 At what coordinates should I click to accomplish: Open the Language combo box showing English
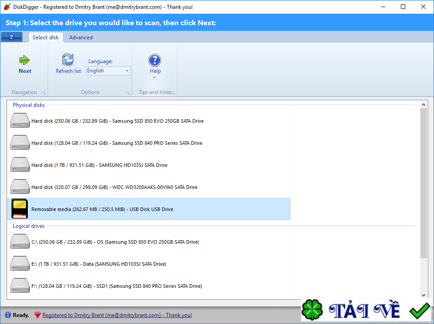pos(108,71)
